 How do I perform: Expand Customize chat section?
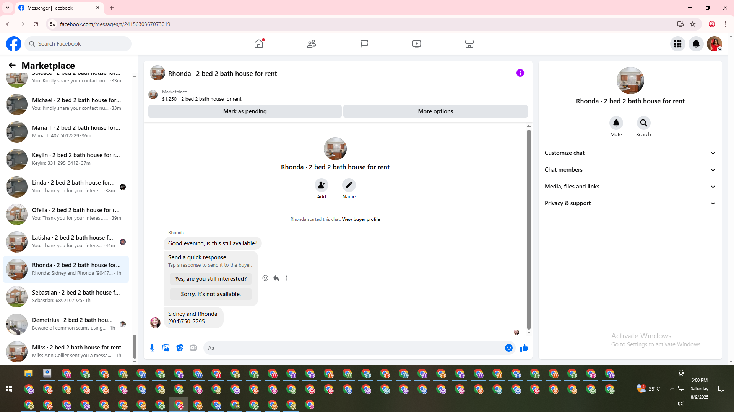coord(630,153)
